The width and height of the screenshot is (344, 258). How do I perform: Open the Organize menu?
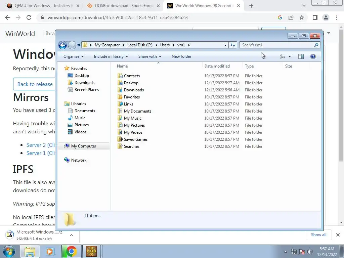[x=74, y=56]
